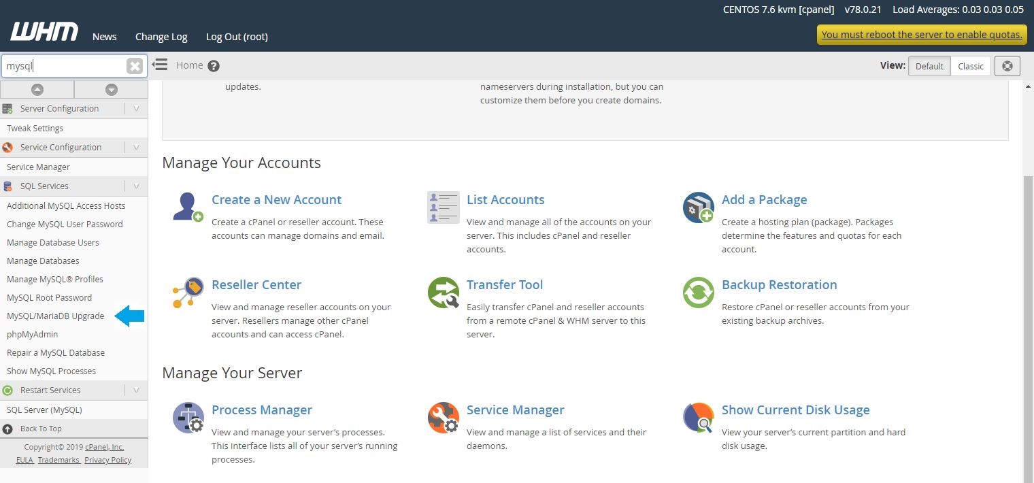
Task: Open the Backup Restoration link
Action: [780, 285]
